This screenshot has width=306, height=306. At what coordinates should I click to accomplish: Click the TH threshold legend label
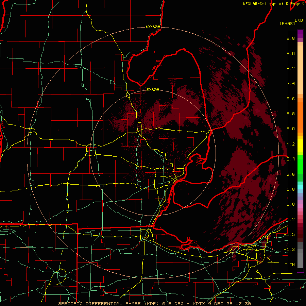pyautogui.click(x=292, y=265)
